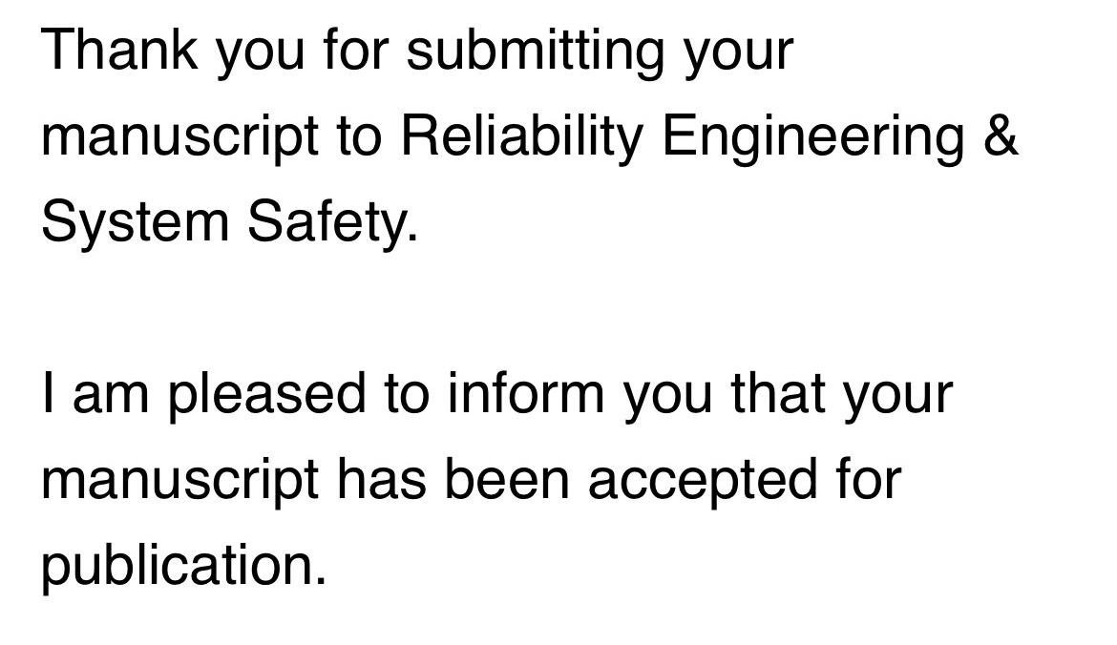Click the word "Engineering"
Viewport: 1117px width, 645px height.
tap(813, 136)
